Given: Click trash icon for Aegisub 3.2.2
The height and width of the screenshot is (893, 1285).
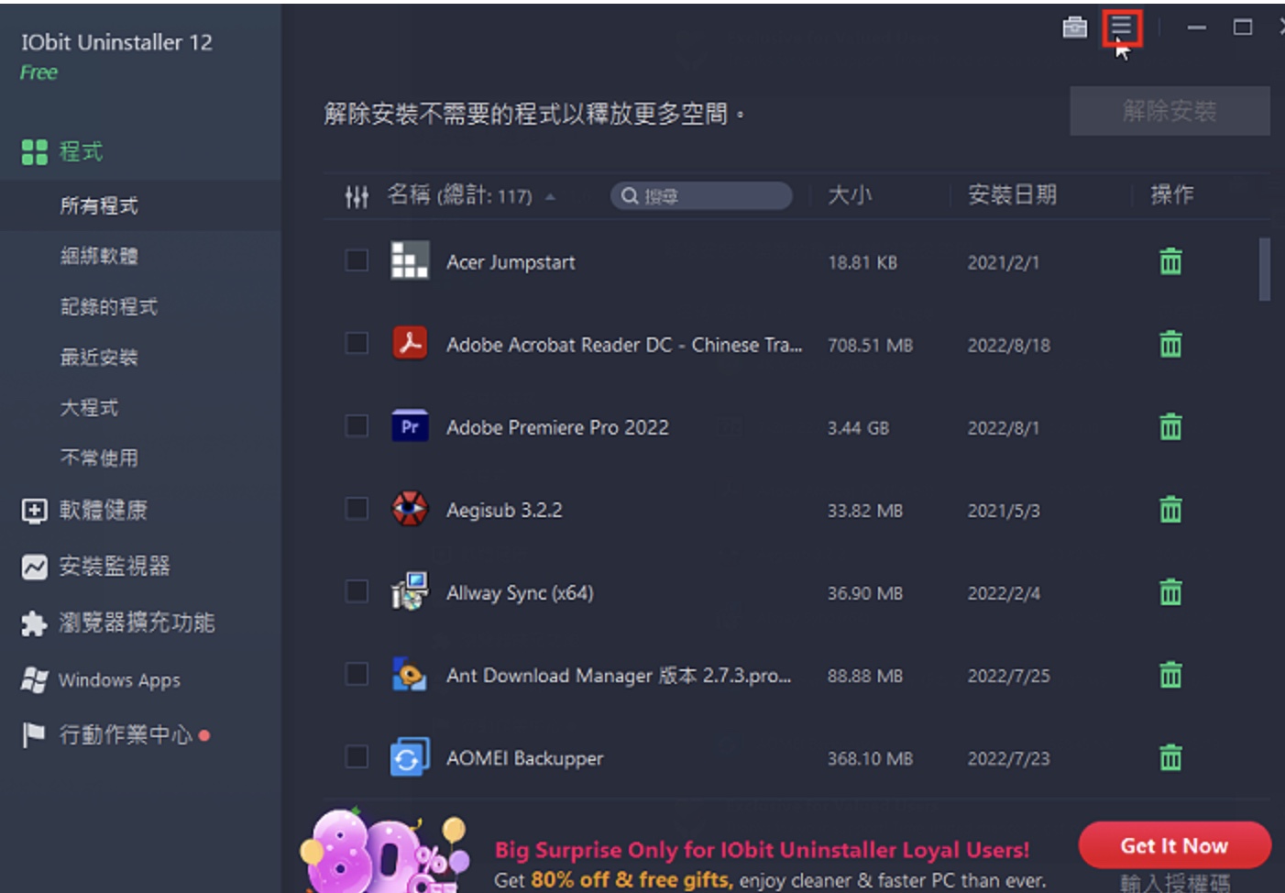Looking at the screenshot, I should 1170,510.
